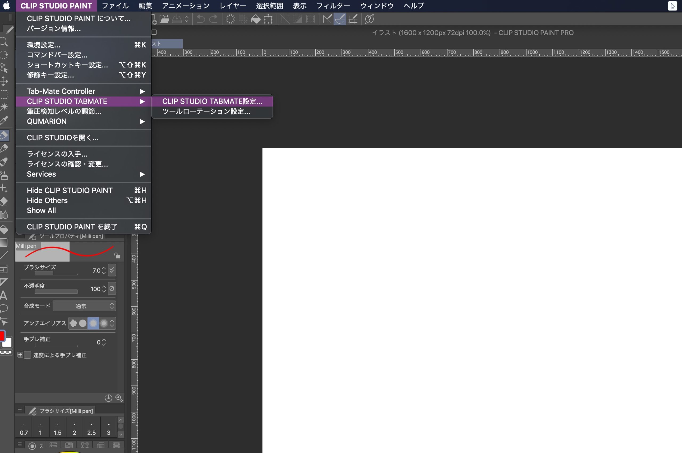Viewport: 682px width, 453px height.
Task: Toggle 速度による手ブレ補正 checkbox
Action: [x=27, y=354]
